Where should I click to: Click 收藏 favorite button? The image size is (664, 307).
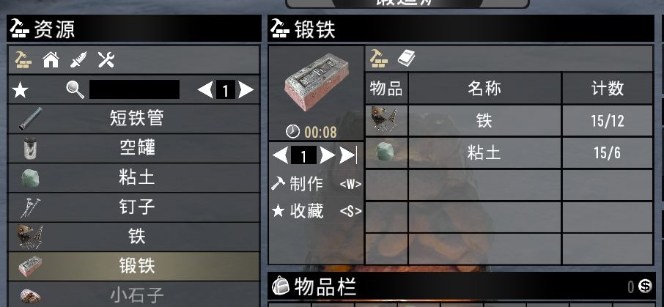(317, 211)
